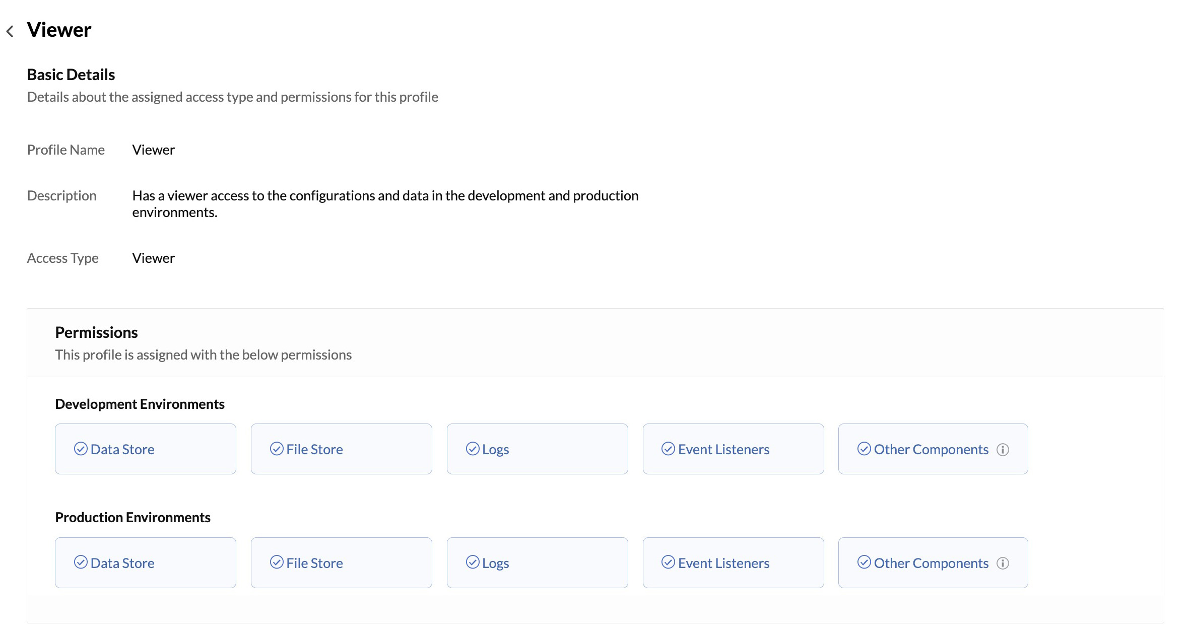Click the Viewer access type value

tap(153, 258)
